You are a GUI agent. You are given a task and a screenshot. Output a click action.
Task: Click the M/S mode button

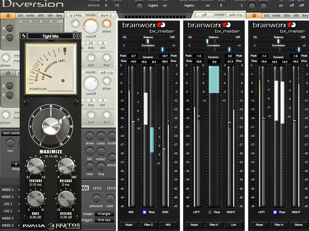tap(168, 225)
